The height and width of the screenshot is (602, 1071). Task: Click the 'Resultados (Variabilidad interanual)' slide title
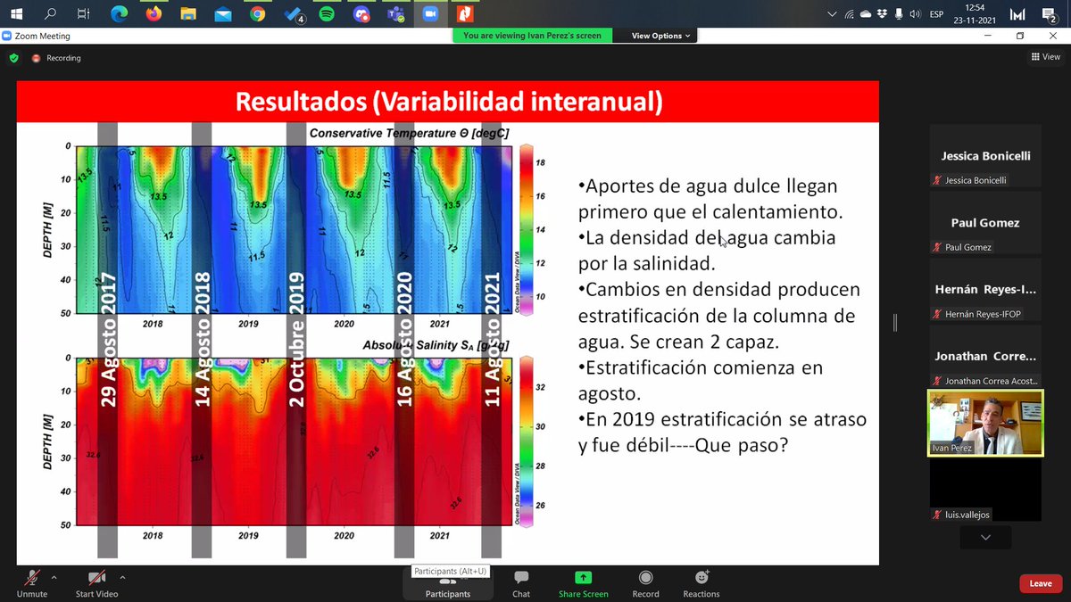click(x=449, y=101)
